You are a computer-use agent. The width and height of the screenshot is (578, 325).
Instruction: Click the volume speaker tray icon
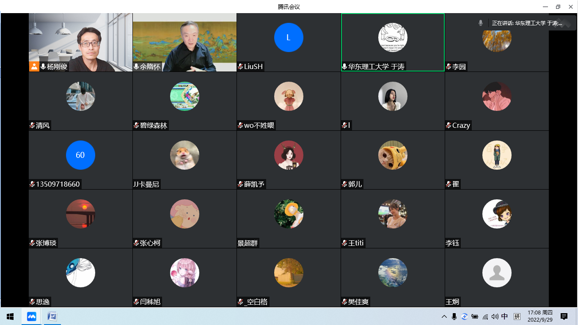coord(495,317)
